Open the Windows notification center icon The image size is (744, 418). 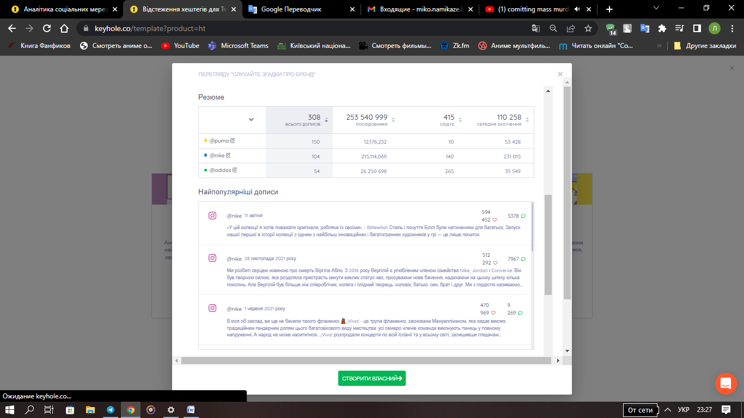725,409
